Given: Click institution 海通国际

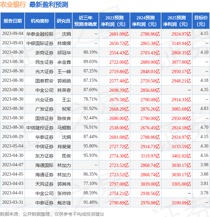Looking at the screenshot, I should (x=44, y=165).
